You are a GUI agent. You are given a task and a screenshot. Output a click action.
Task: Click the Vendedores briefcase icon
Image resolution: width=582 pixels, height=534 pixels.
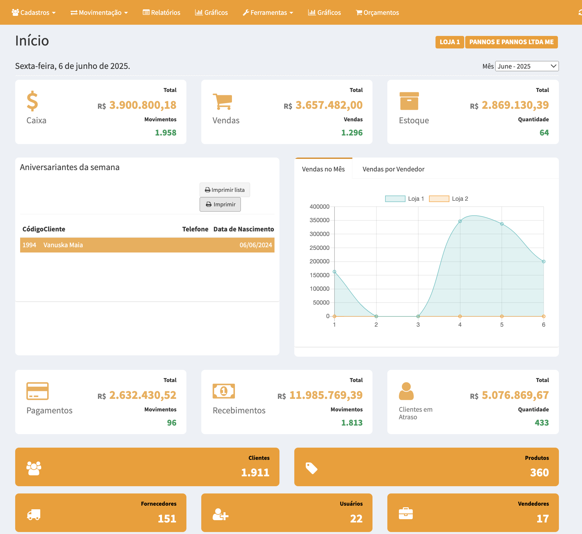[x=405, y=514]
